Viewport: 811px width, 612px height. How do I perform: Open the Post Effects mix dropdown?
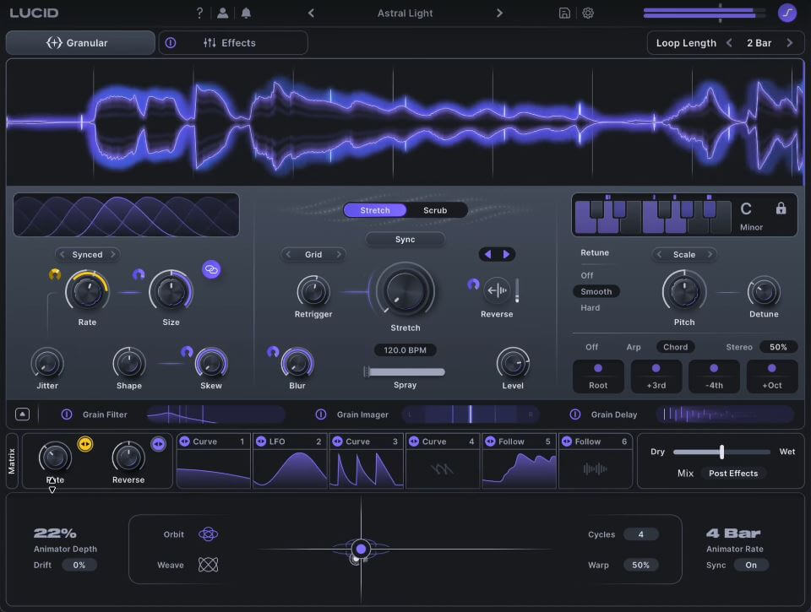[733, 473]
